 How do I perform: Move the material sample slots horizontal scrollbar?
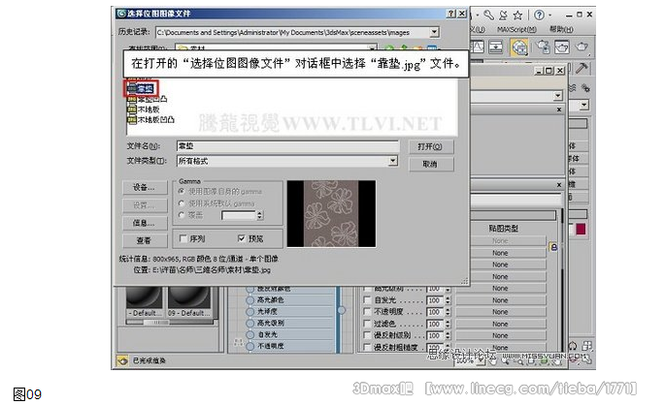click(155, 323)
